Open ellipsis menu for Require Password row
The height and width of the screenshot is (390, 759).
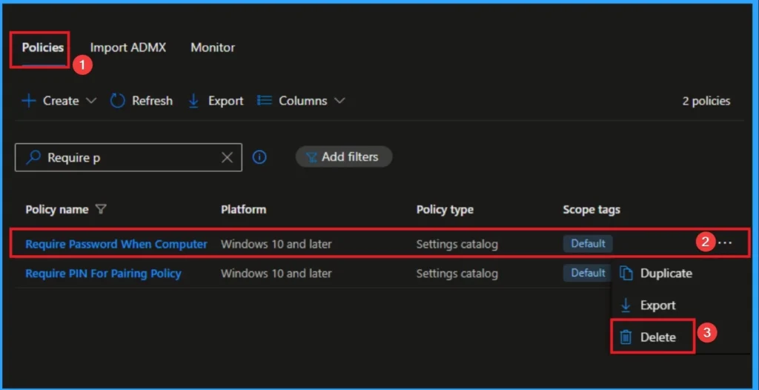click(725, 242)
